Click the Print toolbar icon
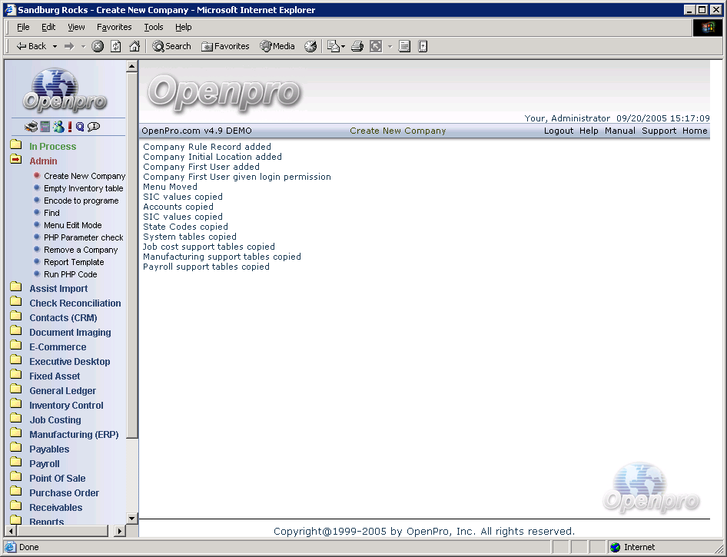This screenshot has height=557, width=727. click(357, 46)
